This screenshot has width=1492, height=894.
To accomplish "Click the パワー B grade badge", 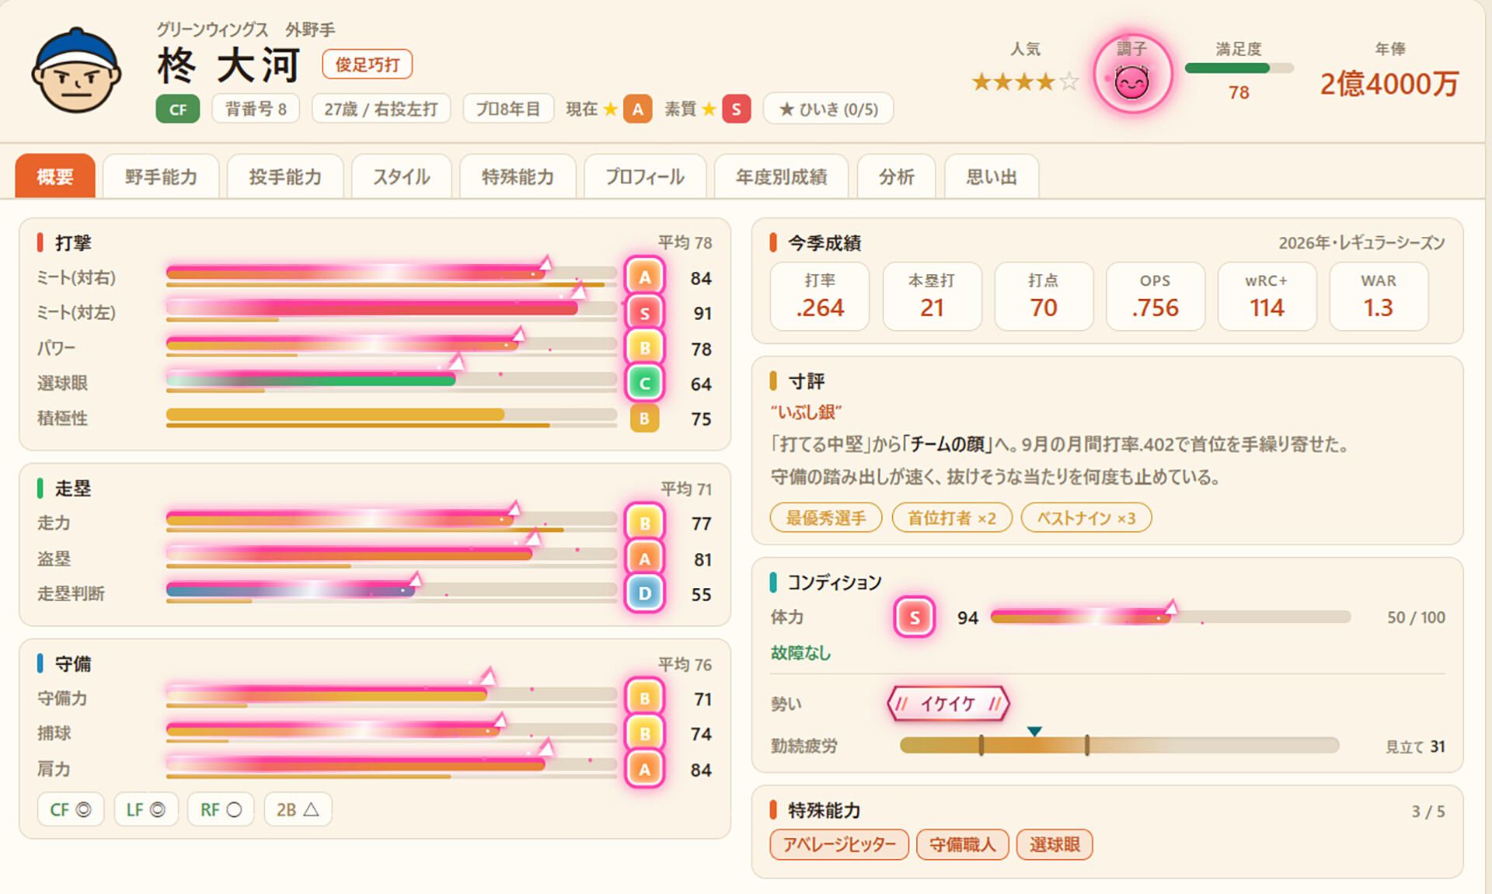I will tap(644, 348).
